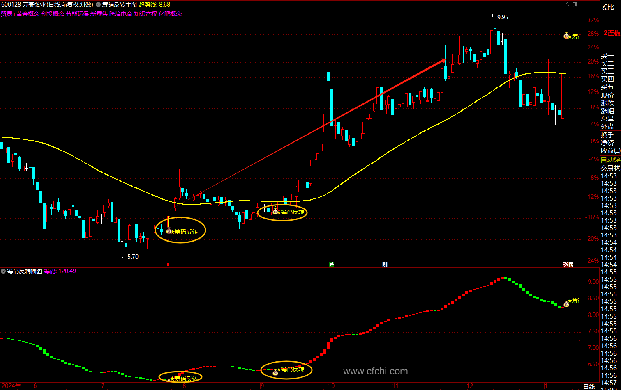Click the 现价 row in quote panel

607,95
